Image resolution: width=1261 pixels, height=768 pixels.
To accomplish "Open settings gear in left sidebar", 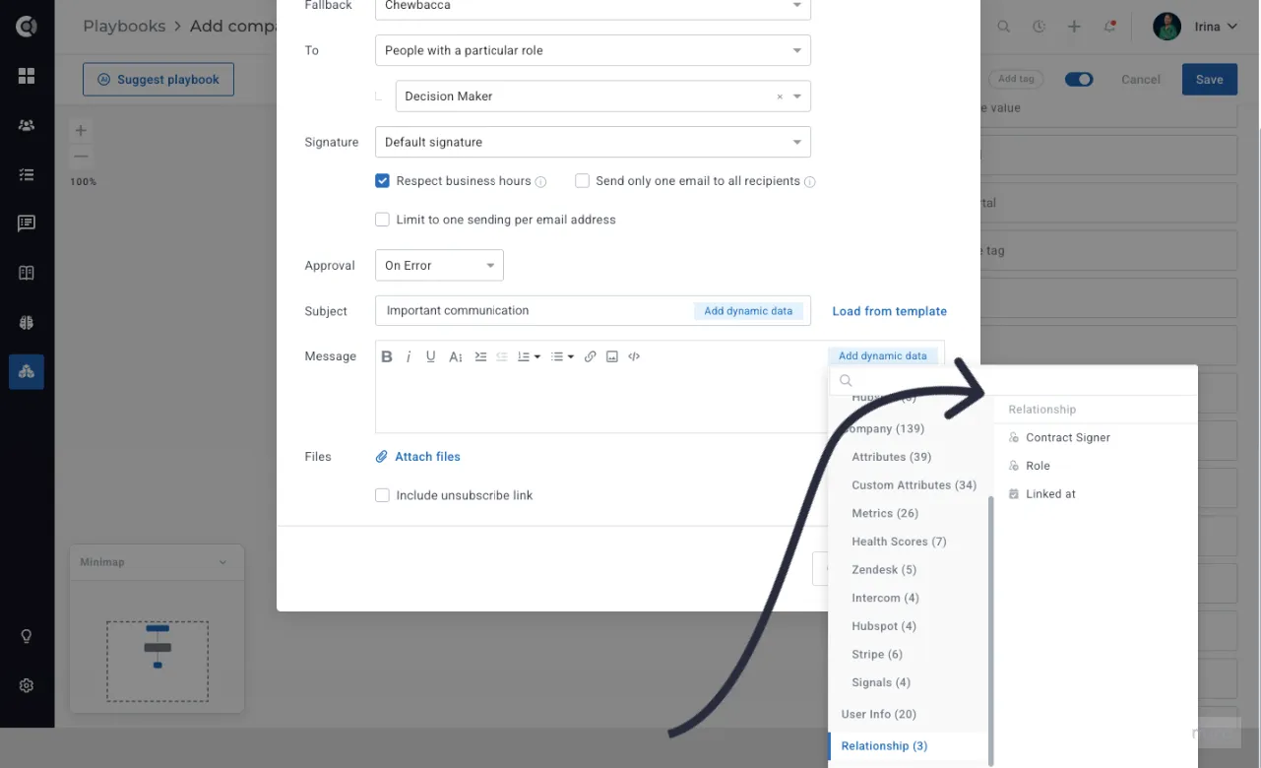I will (x=27, y=685).
